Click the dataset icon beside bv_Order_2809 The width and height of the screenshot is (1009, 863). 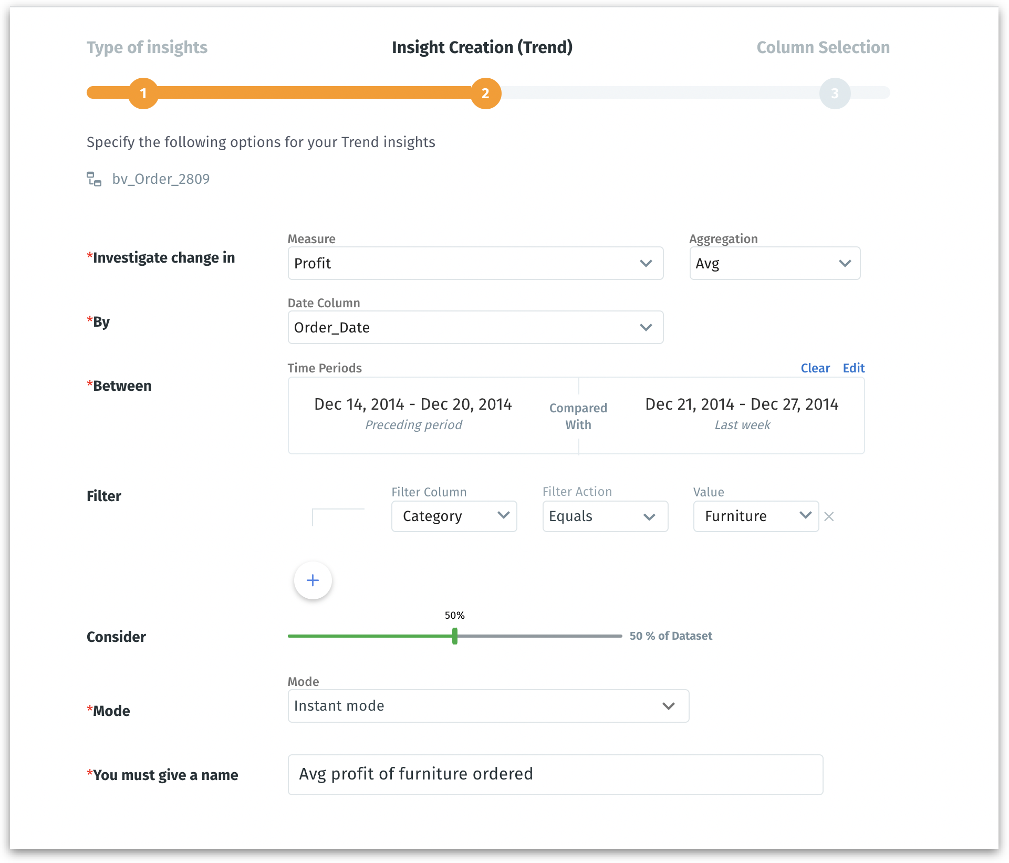[x=94, y=179]
